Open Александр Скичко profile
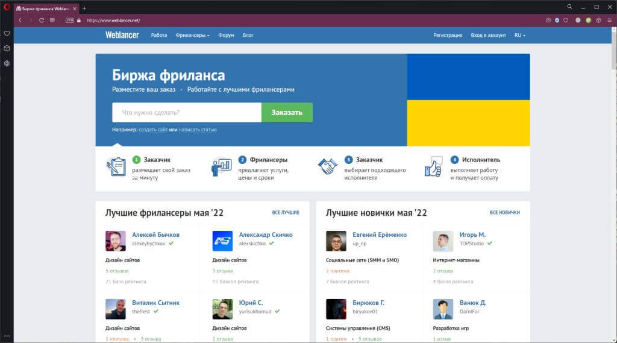This screenshot has height=343, width=617. pos(266,234)
